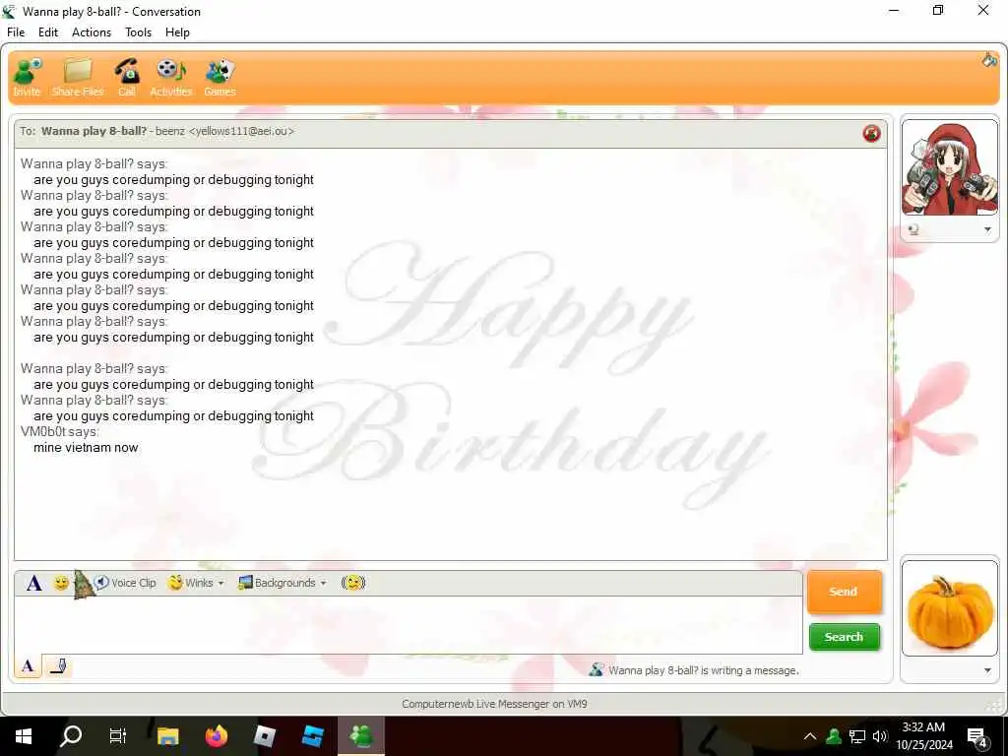Click the volume speaker tray icon
The height and width of the screenshot is (756, 1008).
tap(880, 736)
